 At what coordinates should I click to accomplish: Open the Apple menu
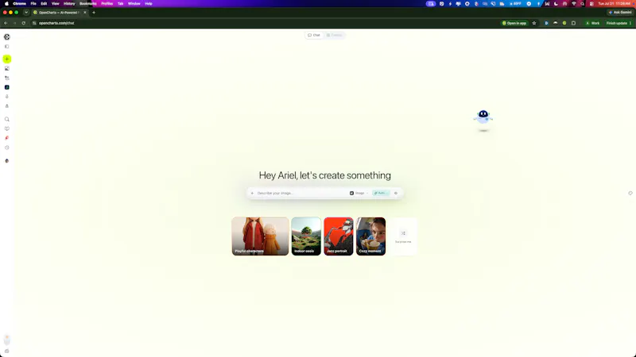click(6, 4)
